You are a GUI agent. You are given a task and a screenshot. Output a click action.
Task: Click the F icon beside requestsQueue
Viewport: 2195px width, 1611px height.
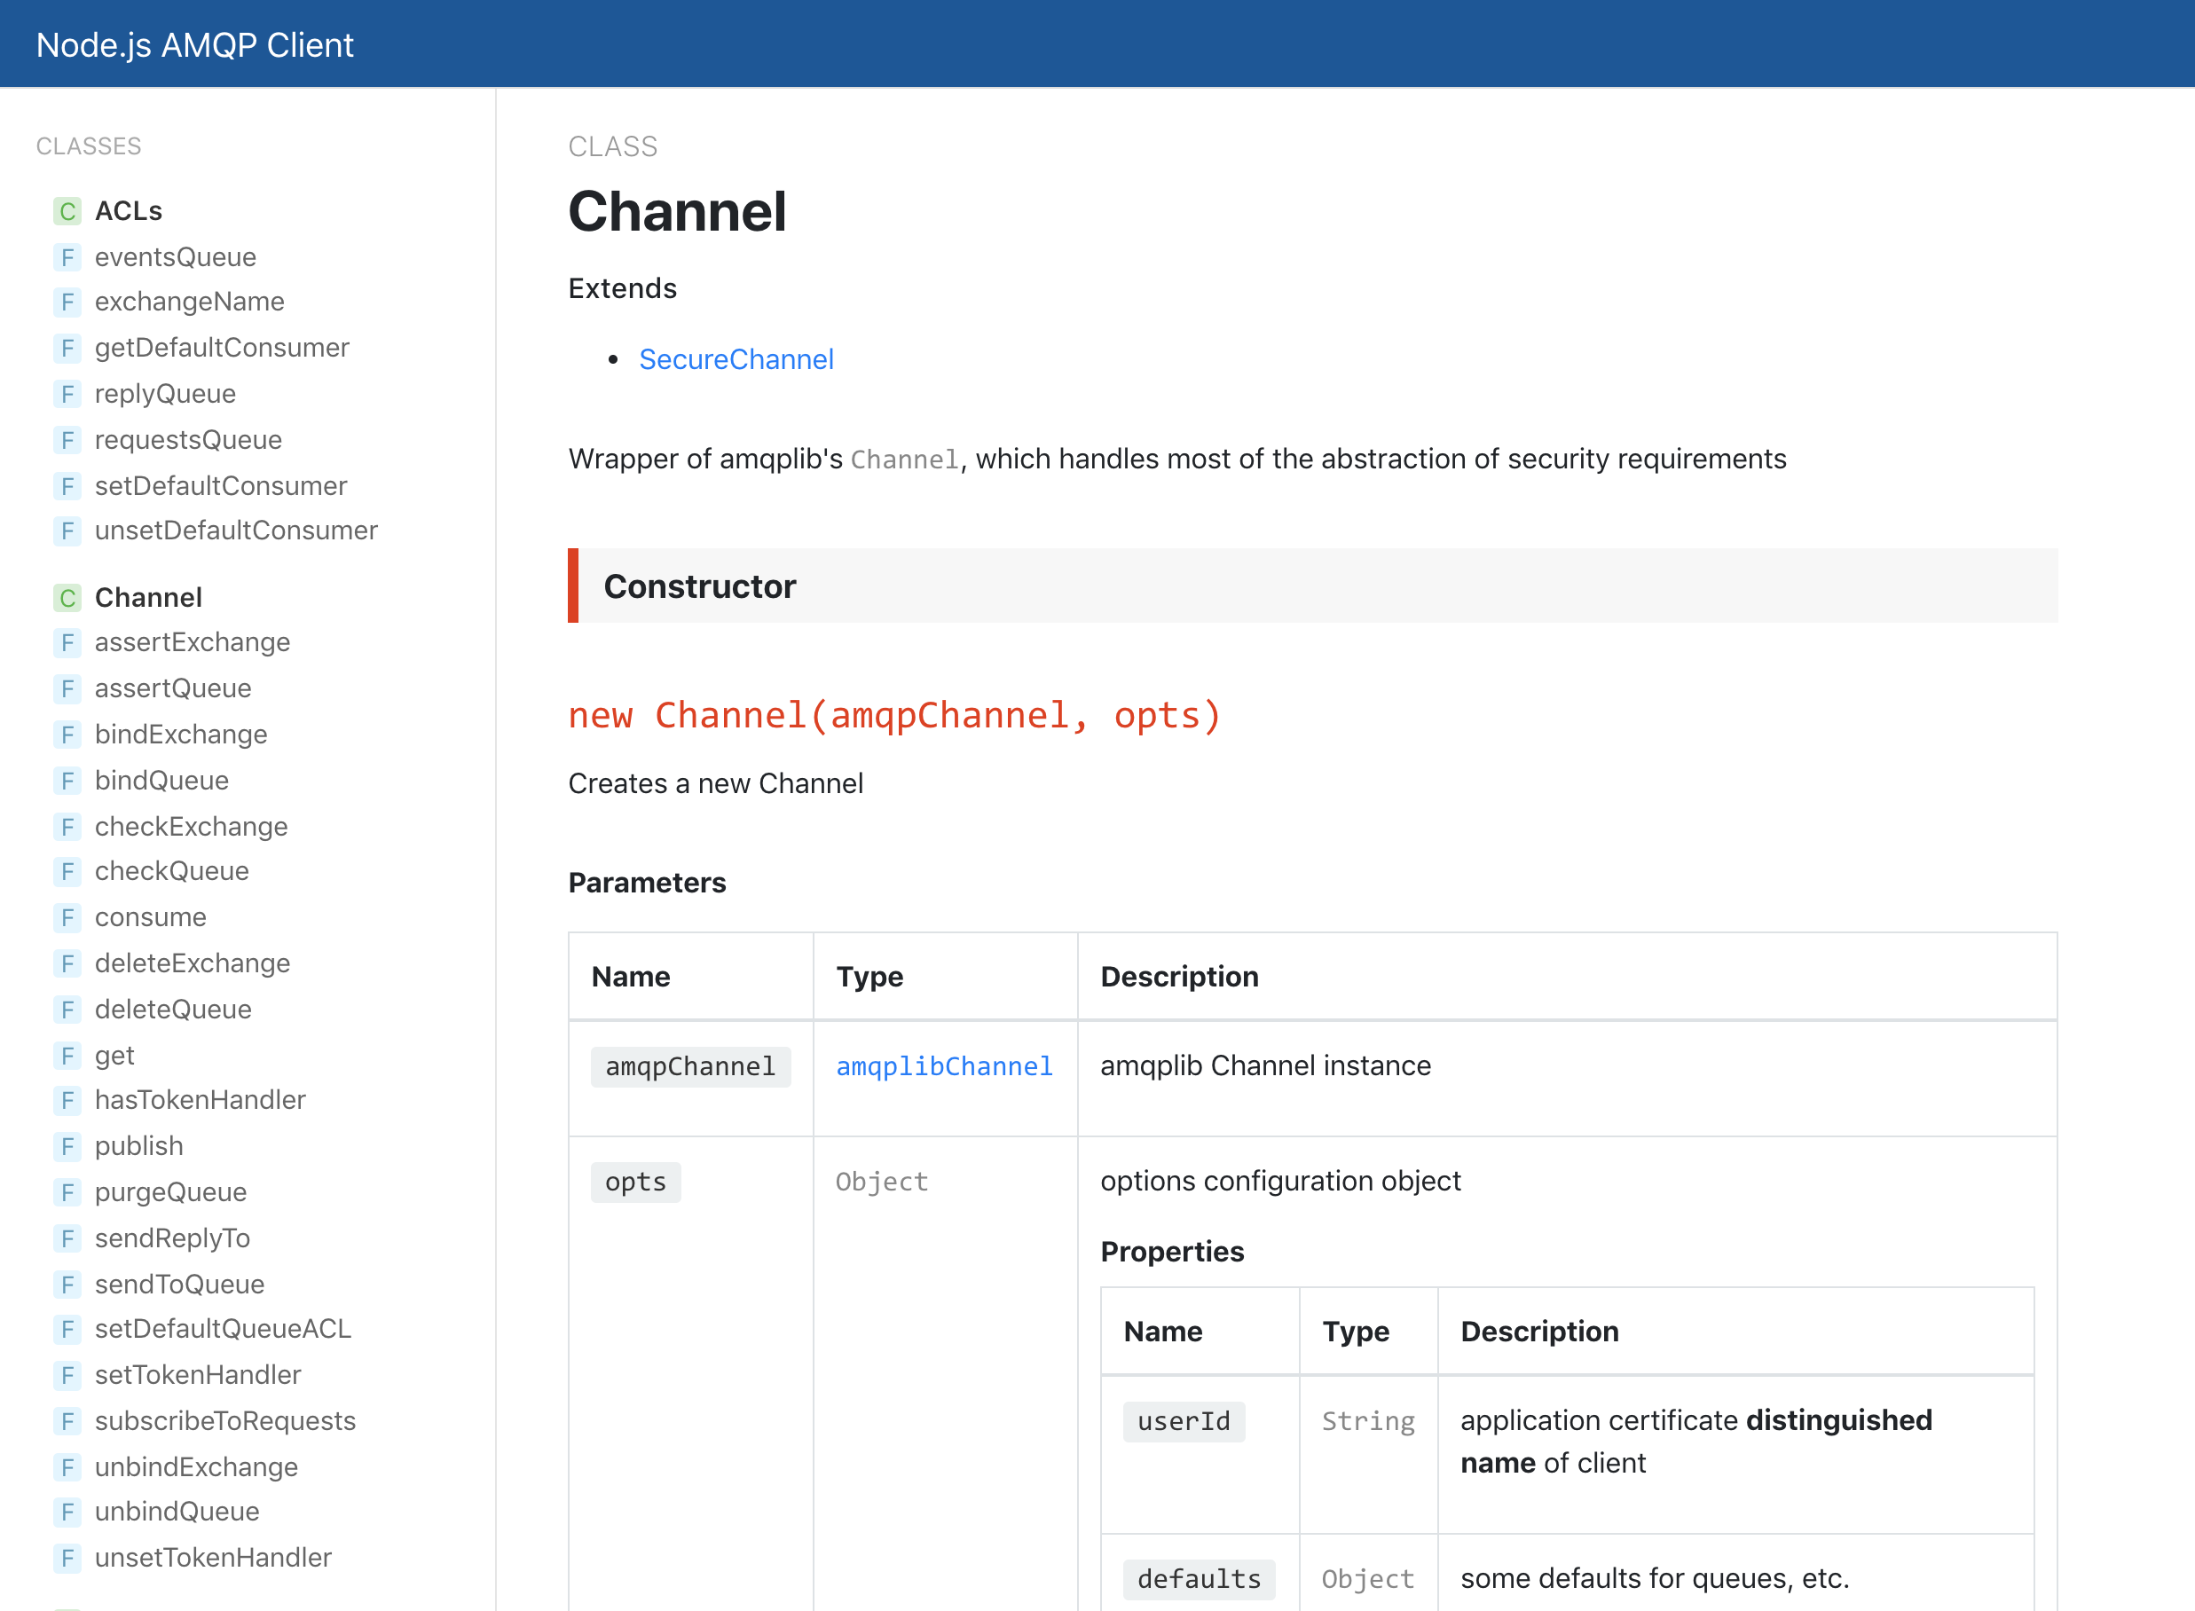(67, 440)
